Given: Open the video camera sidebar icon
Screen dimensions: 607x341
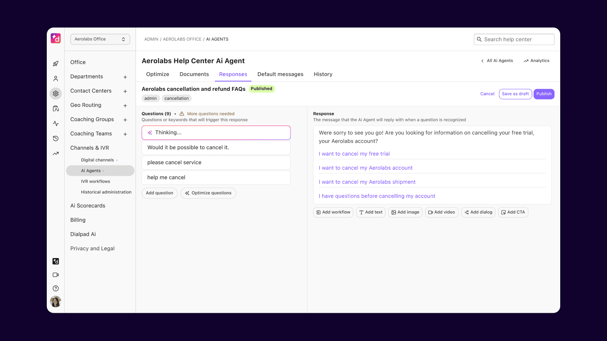Looking at the screenshot, I should coord(56,275).
